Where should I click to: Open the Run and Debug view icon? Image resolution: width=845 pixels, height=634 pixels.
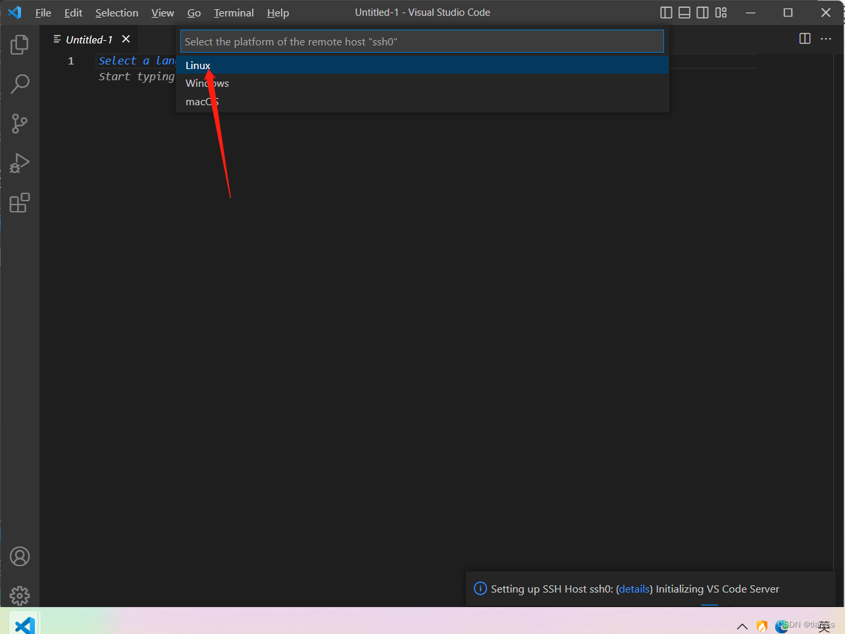tap(20, 163)
